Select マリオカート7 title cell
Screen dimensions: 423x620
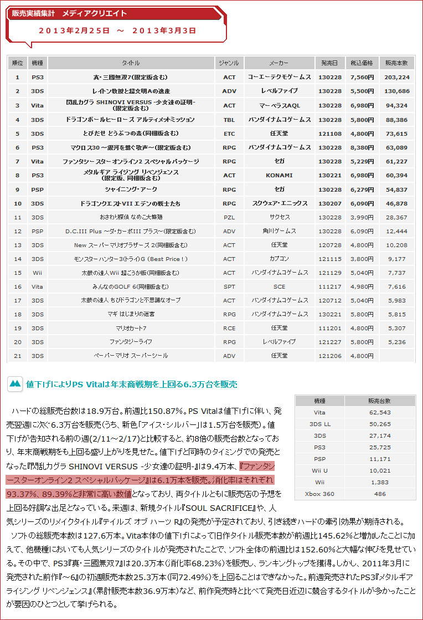(x=131, y=328)
